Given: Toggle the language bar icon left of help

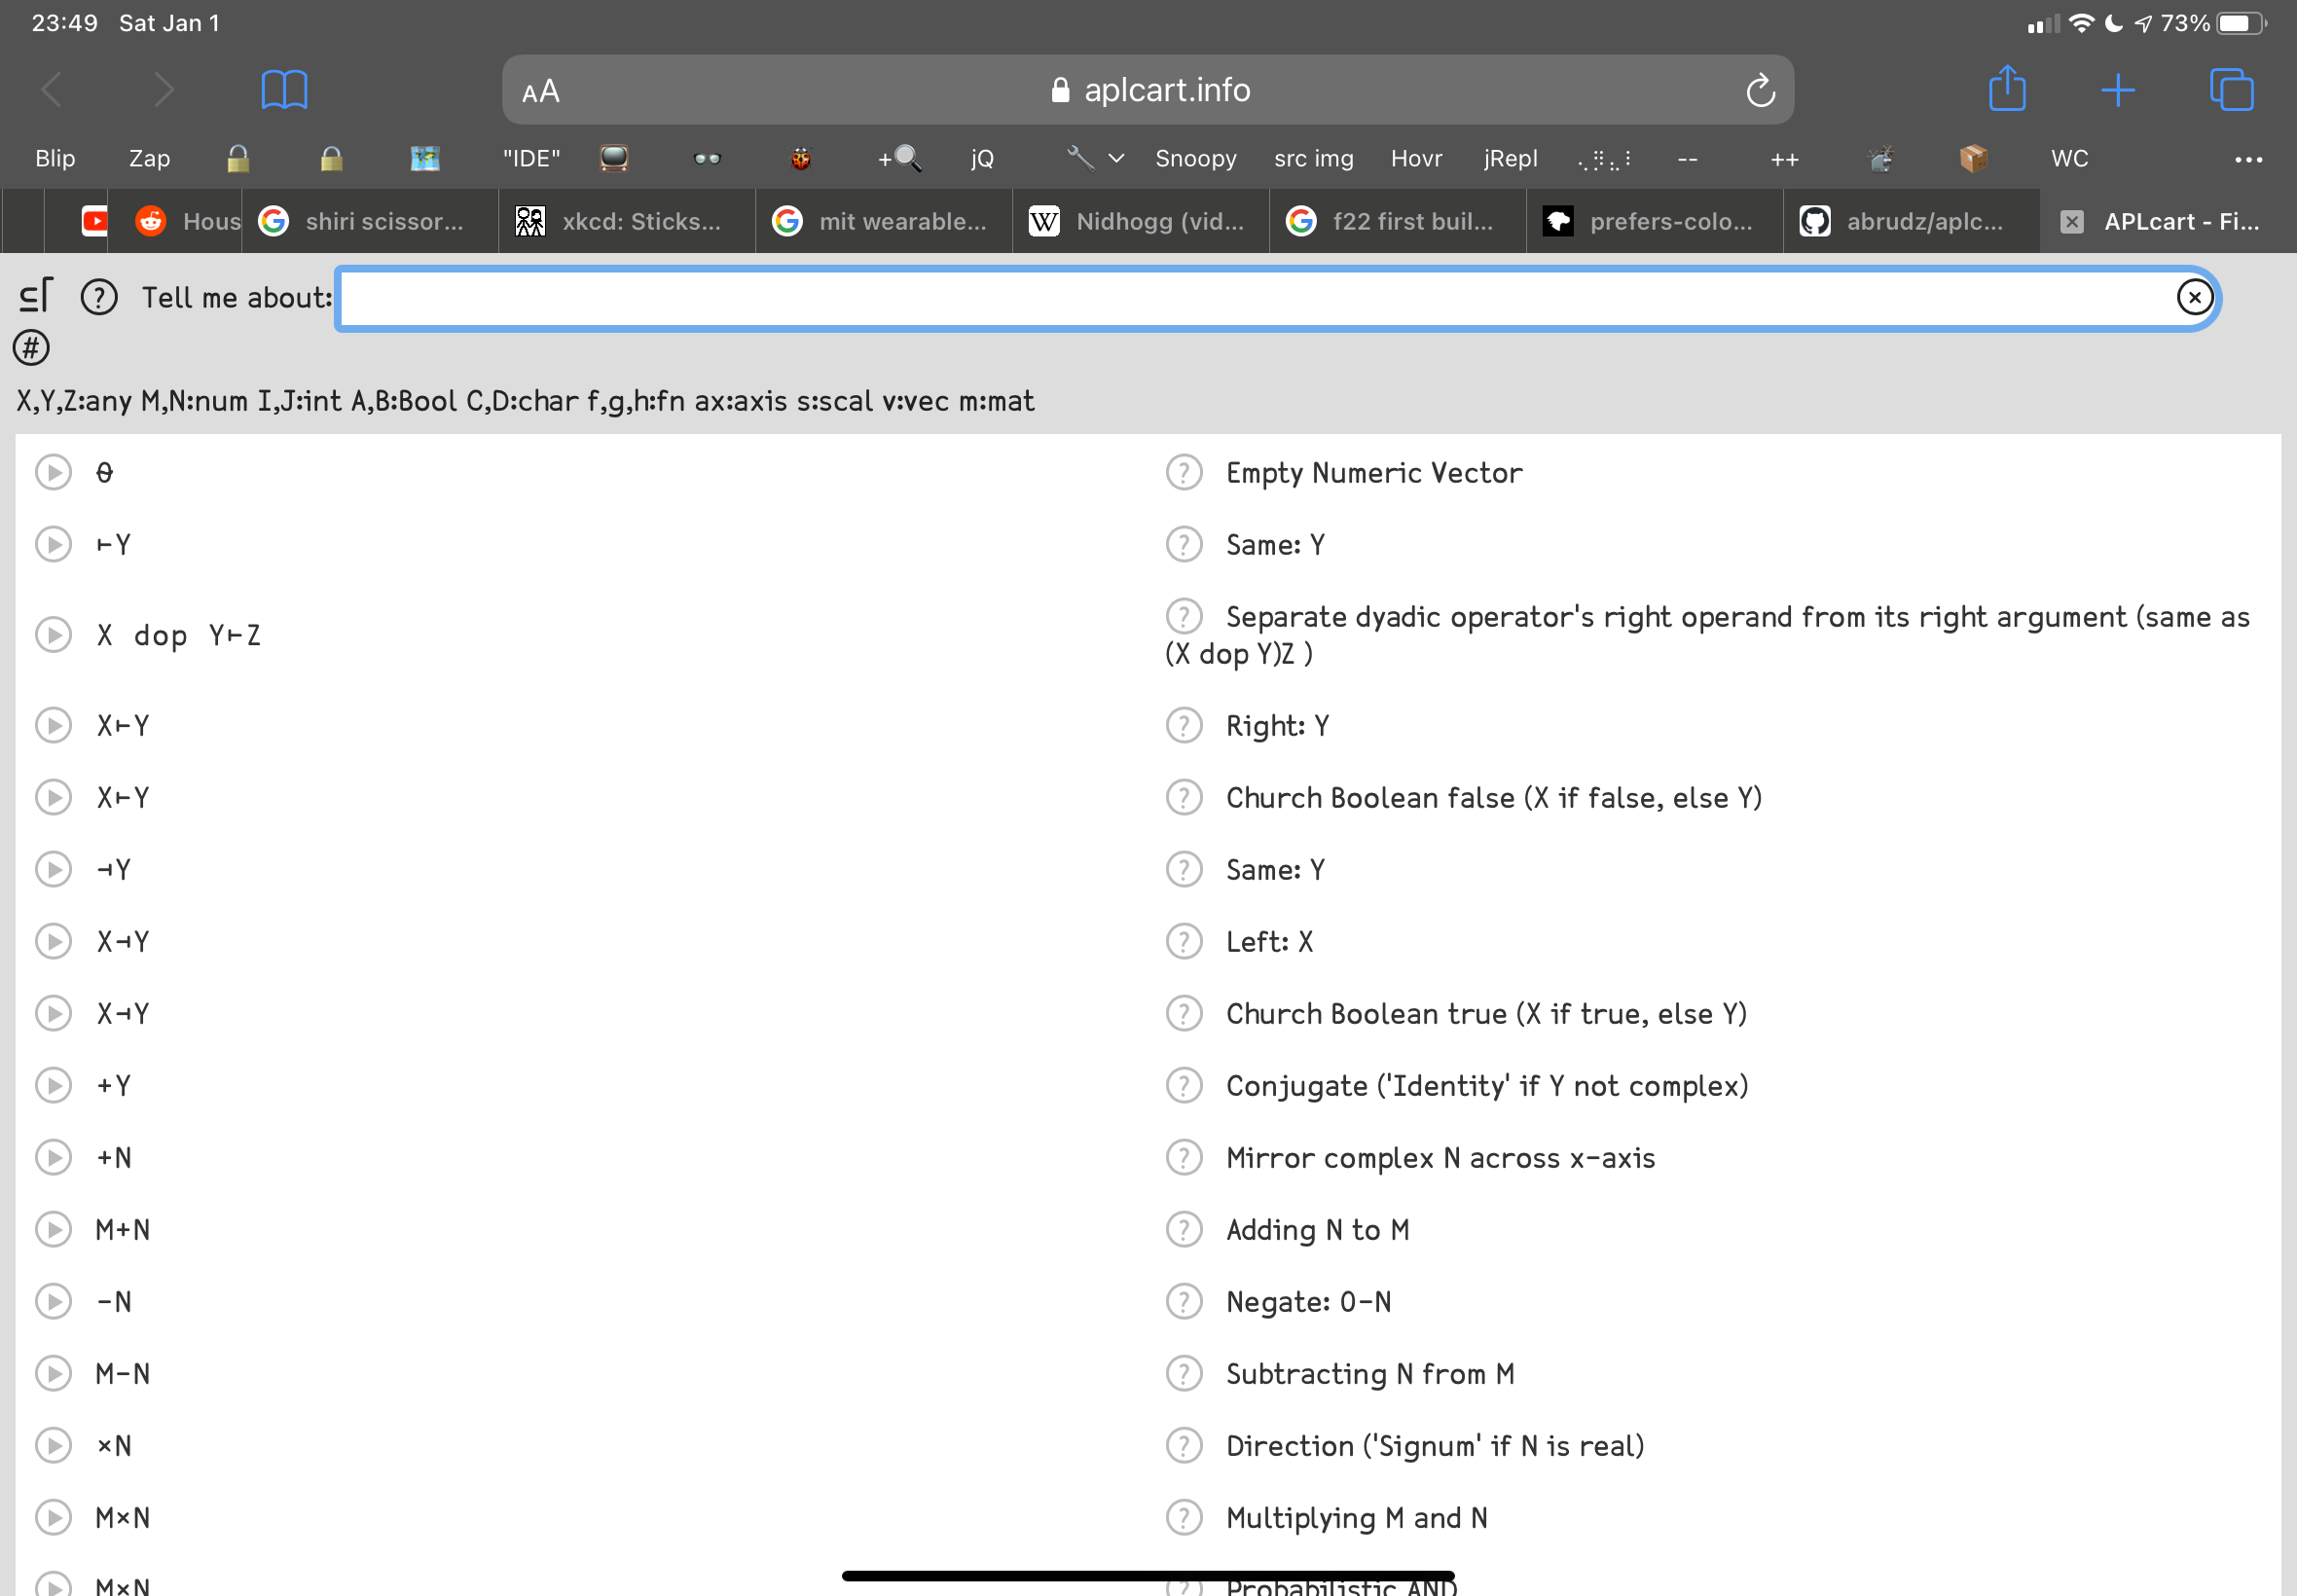Looking at the screenshot, I should [x=35, y=296].
